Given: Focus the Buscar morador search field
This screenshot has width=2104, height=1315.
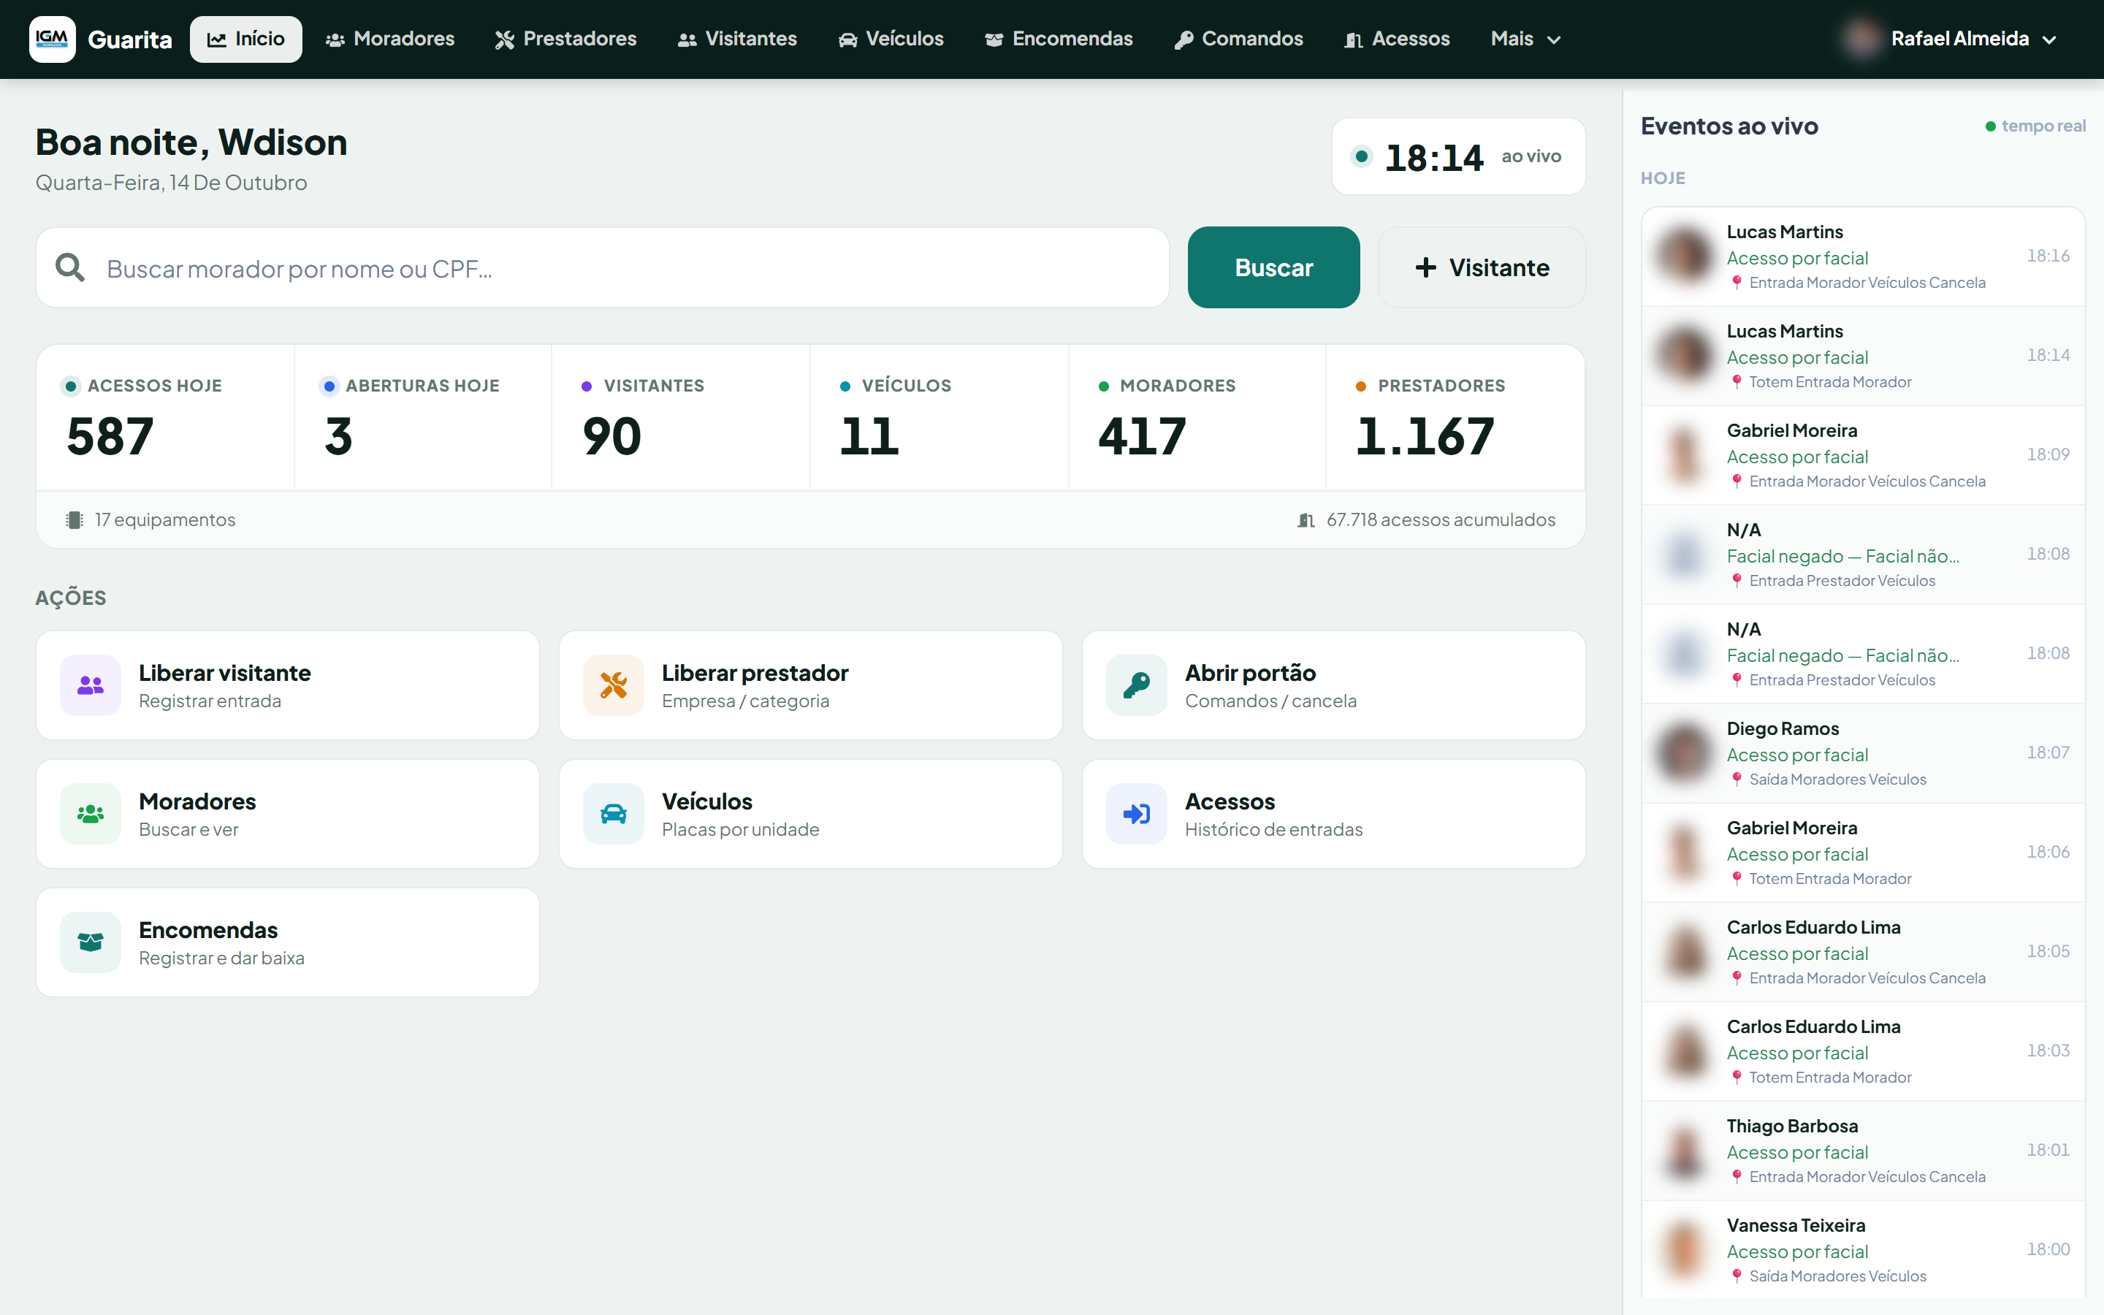Looking at the screenshot, I should pos(603,267).
